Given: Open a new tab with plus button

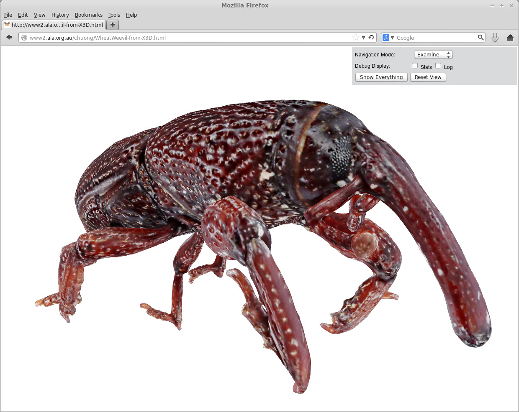Looking at the screenshot, I should coord(113,25).
